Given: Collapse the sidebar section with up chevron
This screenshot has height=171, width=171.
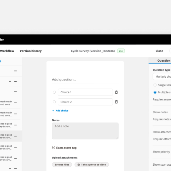Looking at the screenshot, I should click(10, 81).
